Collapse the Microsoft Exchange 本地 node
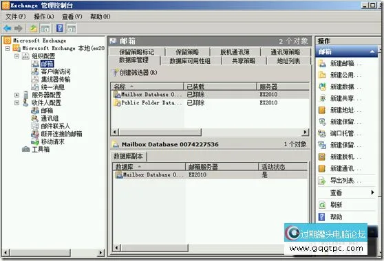Image resolution: width=384 pixels, height=261 pixels. pyautogui.click(x=8, y=48)
